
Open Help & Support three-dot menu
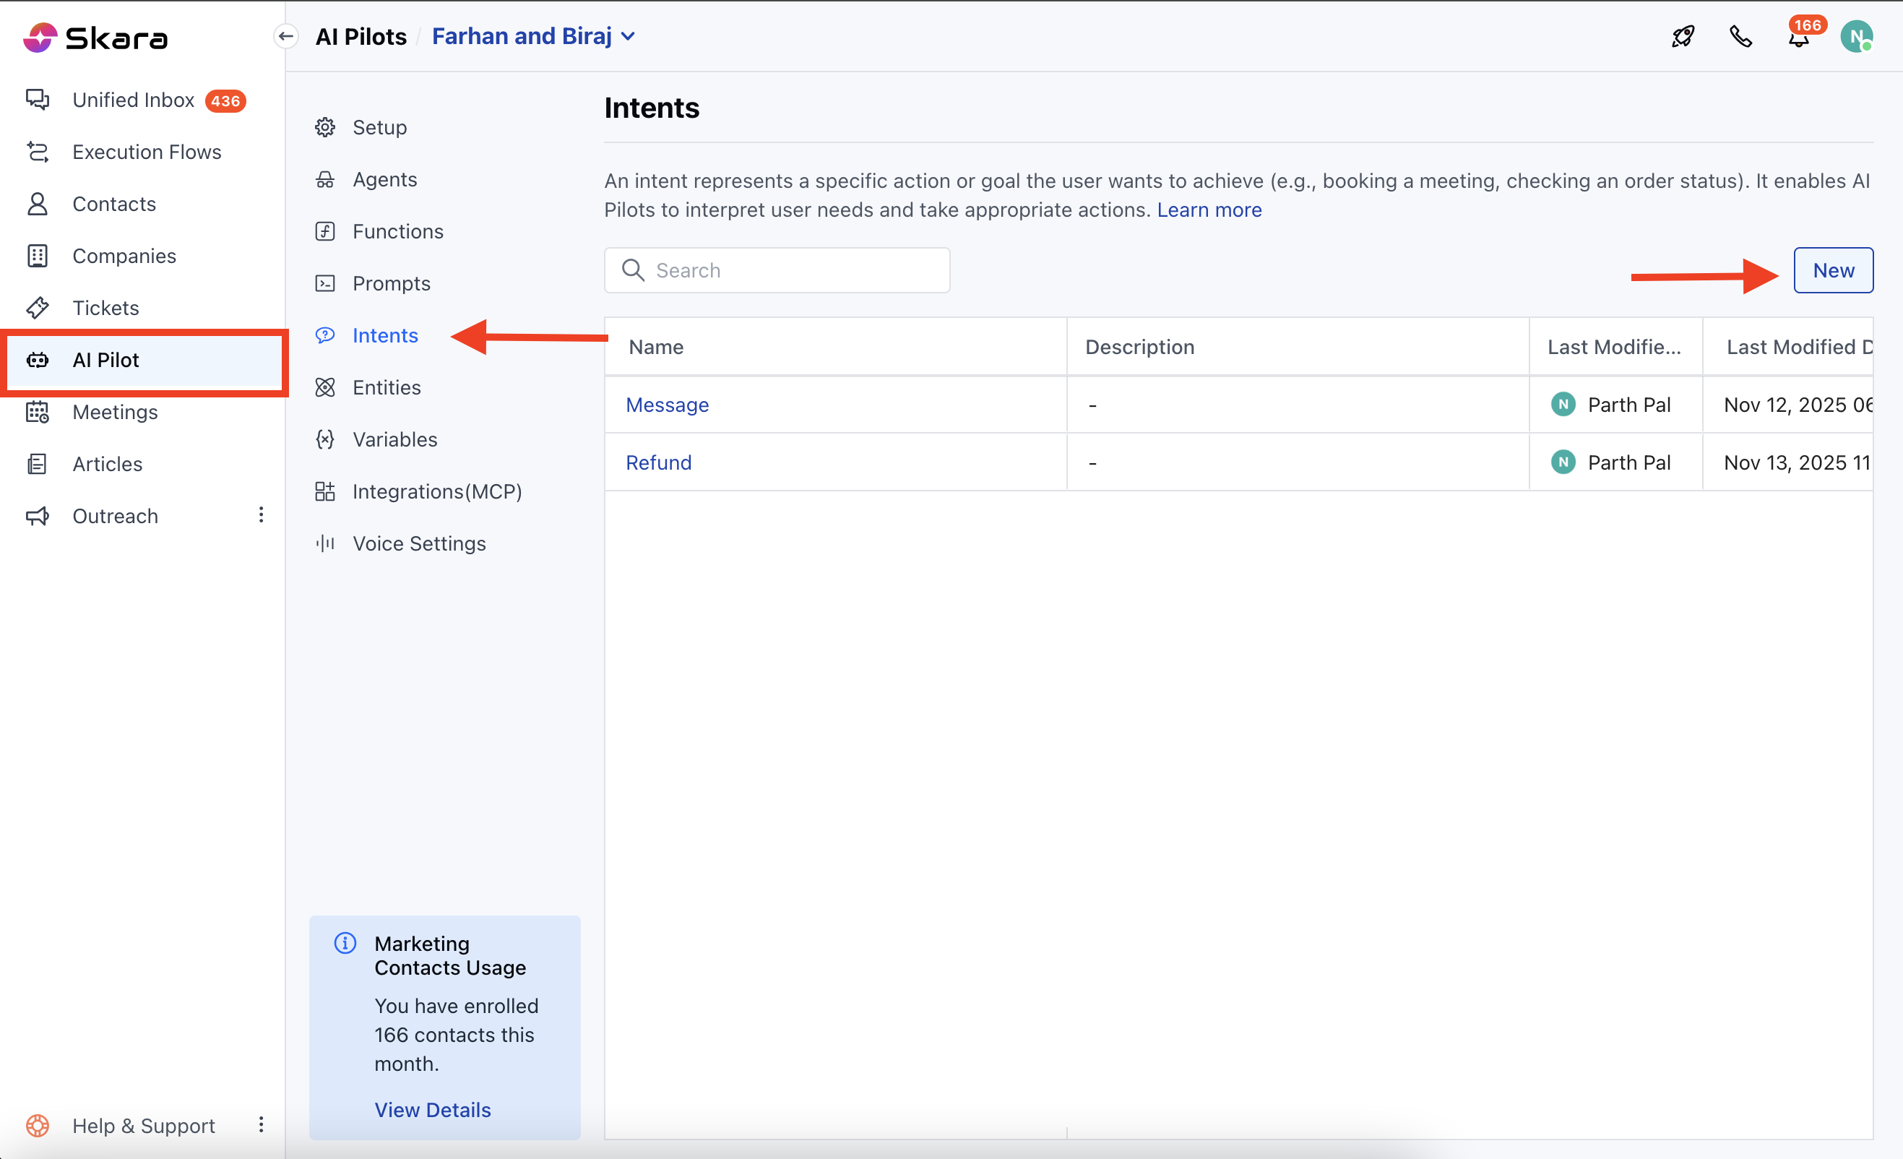tap(261, 1125)
